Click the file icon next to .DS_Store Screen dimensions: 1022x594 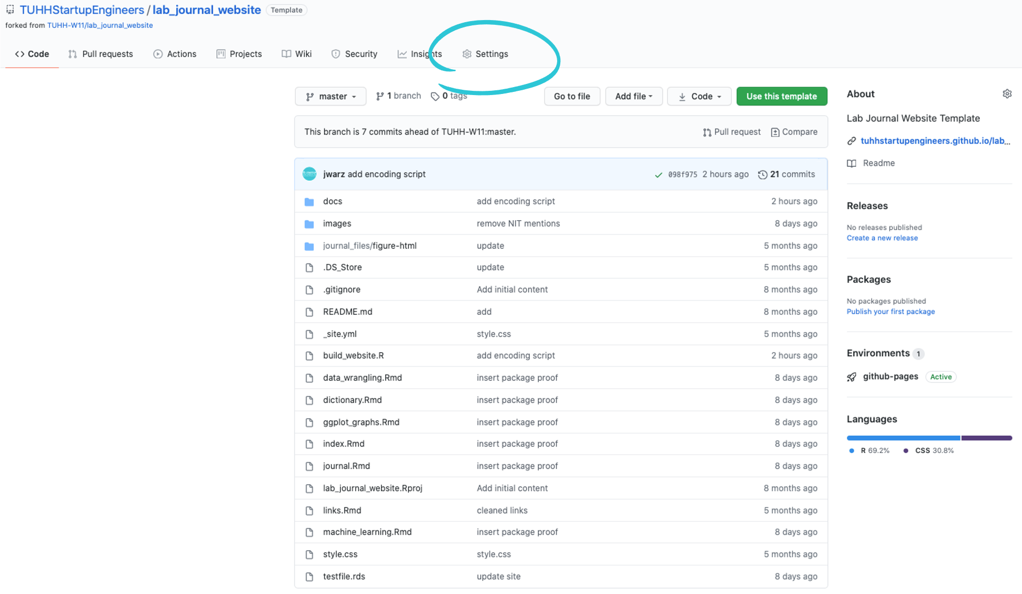pos(310,268)
